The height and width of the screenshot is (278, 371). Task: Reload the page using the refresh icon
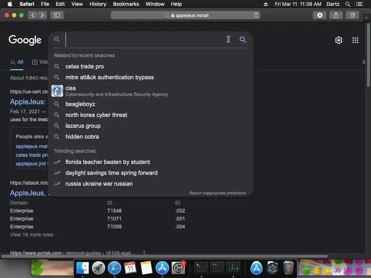[x=256, y=15]
